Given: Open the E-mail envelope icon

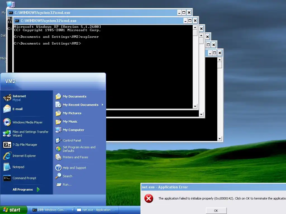Looking at the screenshot, I should [x=7, y=109].
